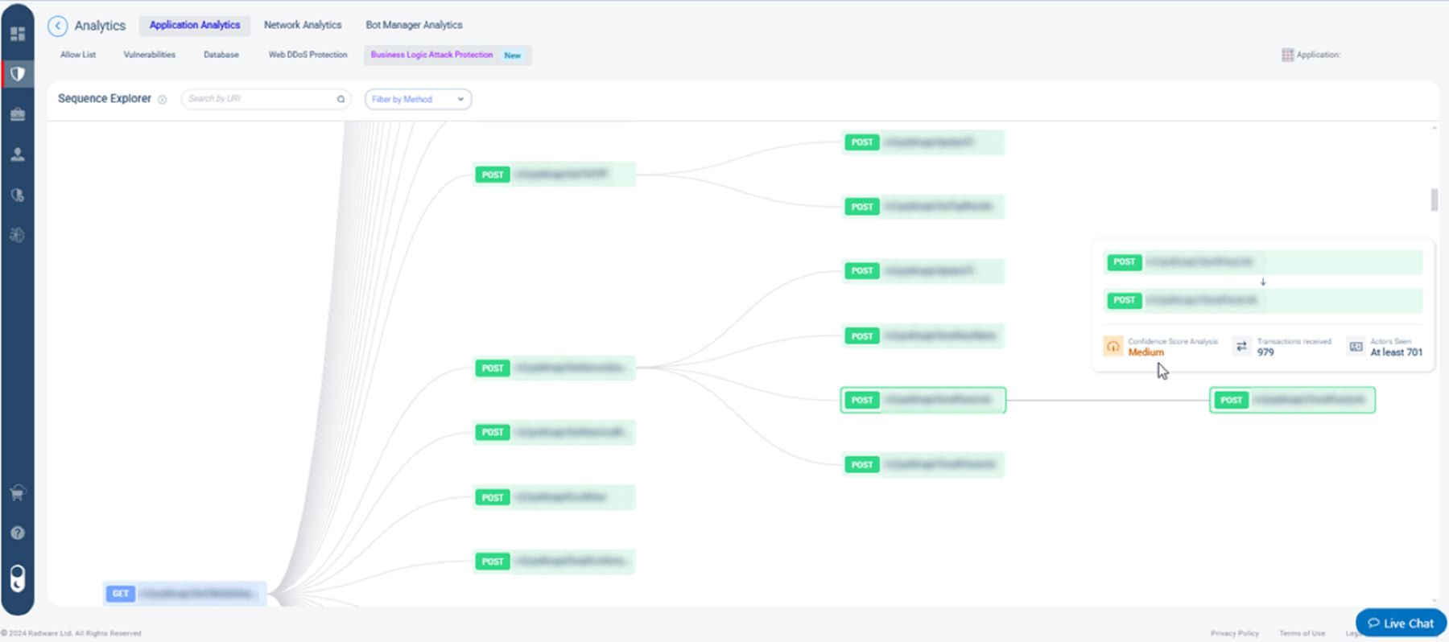Click the Application selector grid icon
Screen dimensions: 1449x642
[x=1287, y=55]
